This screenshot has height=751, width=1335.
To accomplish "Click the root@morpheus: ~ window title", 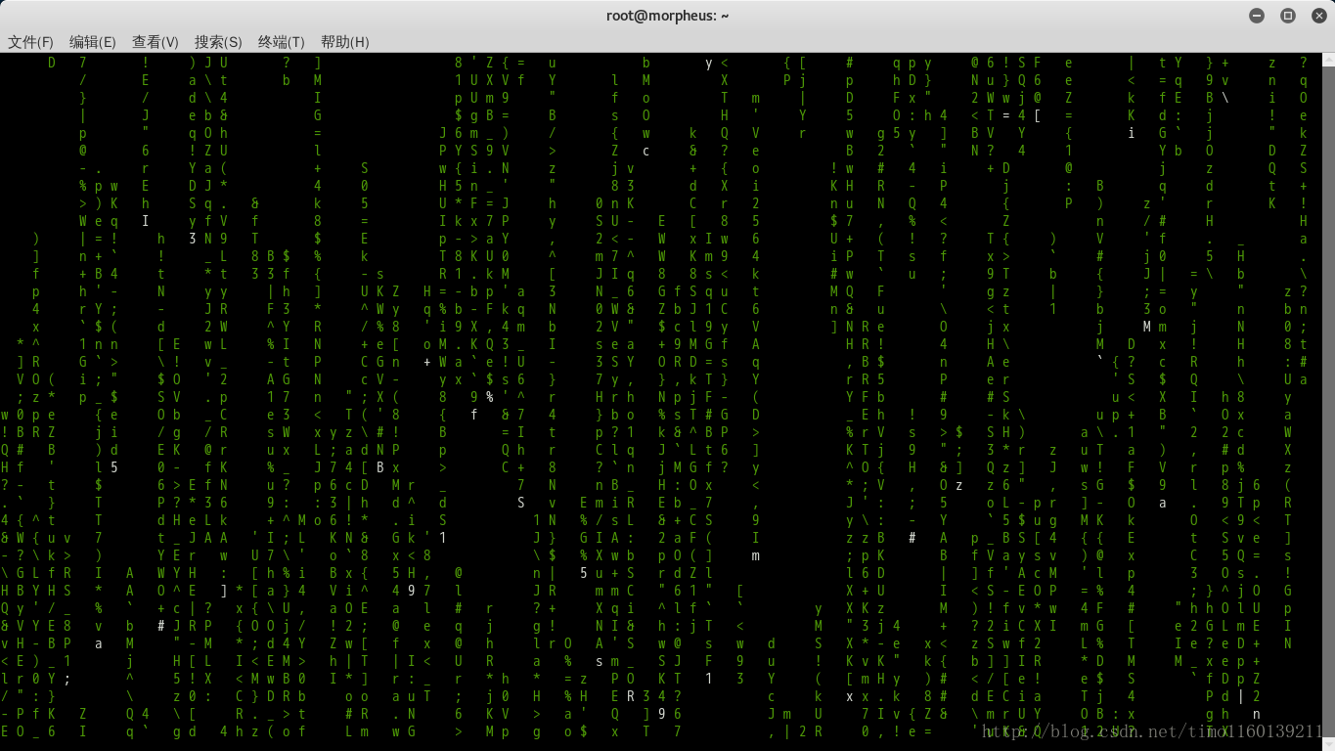I will tap(667, 16).
